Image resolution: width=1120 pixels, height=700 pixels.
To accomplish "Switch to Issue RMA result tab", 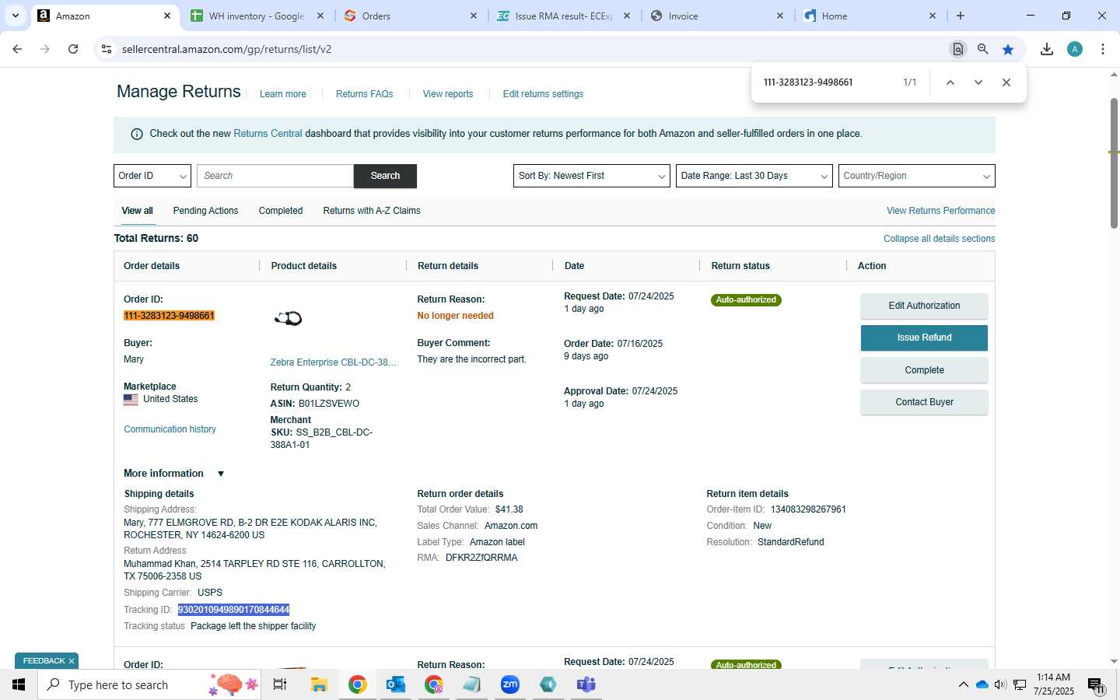I will (564, 16).
